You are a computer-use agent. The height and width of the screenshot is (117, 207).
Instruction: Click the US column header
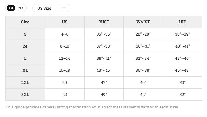click(65, 22)
